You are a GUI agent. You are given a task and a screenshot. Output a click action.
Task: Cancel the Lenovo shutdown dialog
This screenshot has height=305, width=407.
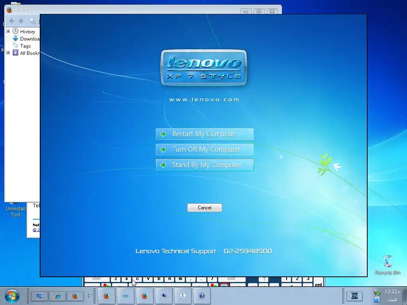(x=205, y=207)
